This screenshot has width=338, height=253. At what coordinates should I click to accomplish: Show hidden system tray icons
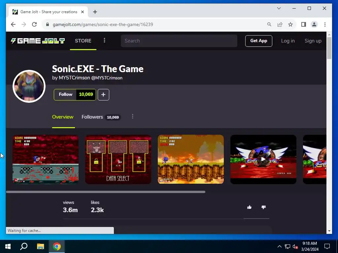pyautogui.click(x=279, y=246)
